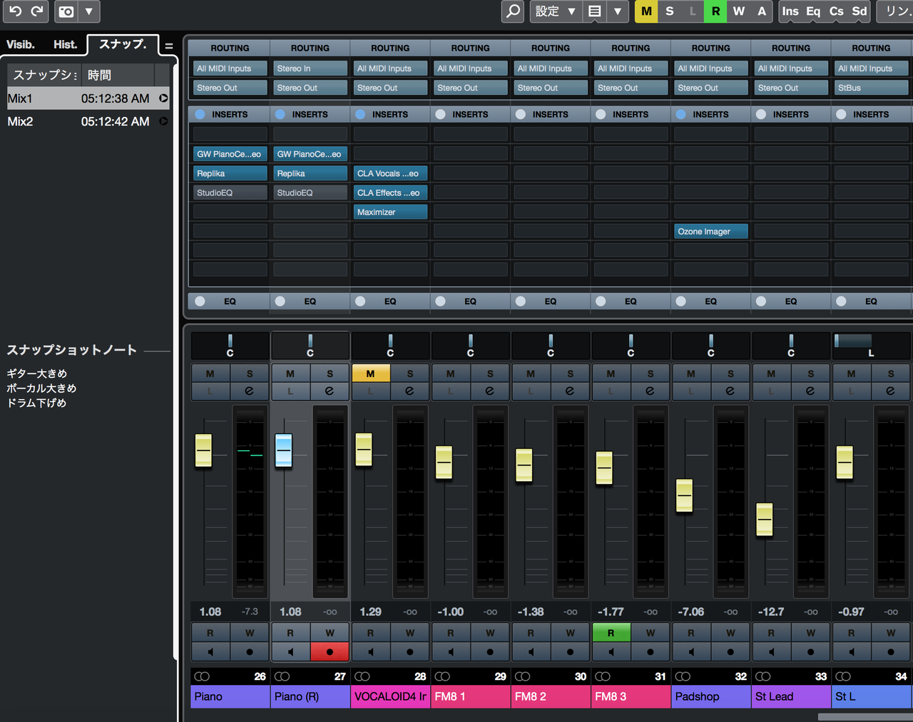Viewport: 913px width, 722px height.
Task: Click Piano channel pan control
Action: [230, 345]
